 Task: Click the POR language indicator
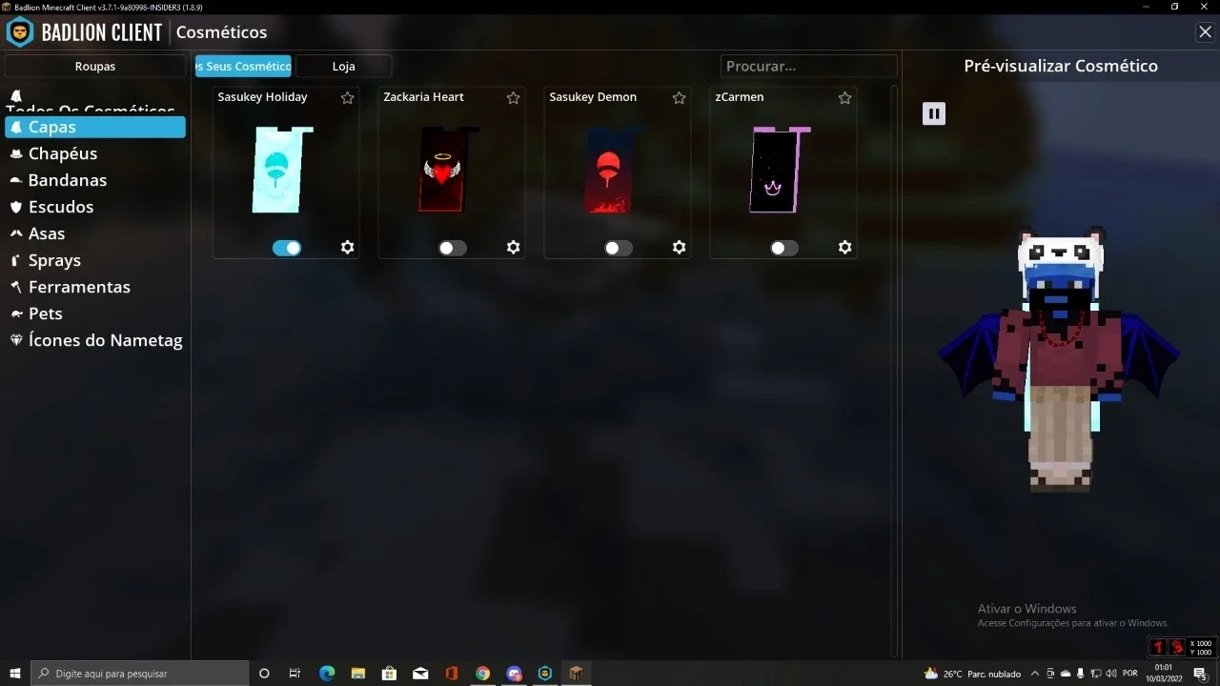coord(1129,674)
